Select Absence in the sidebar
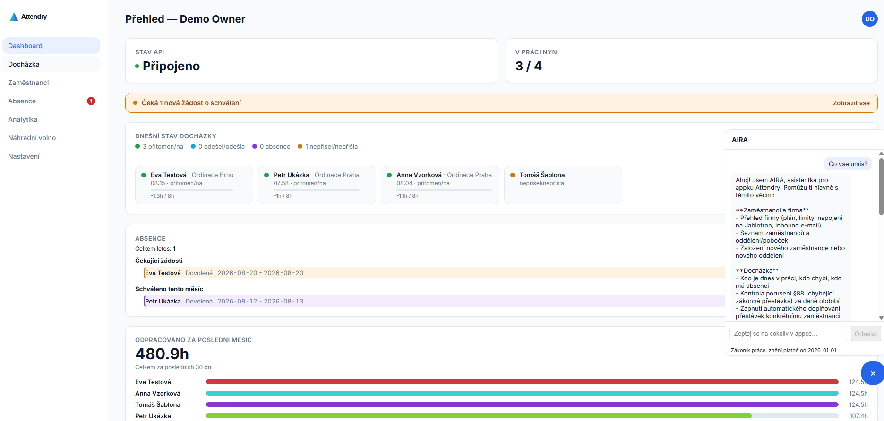 click(51, 101)
